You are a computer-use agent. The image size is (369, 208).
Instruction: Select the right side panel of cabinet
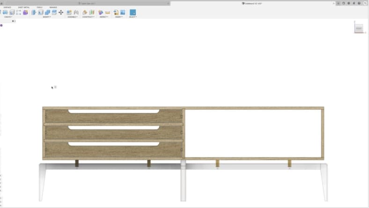point(323,134)
